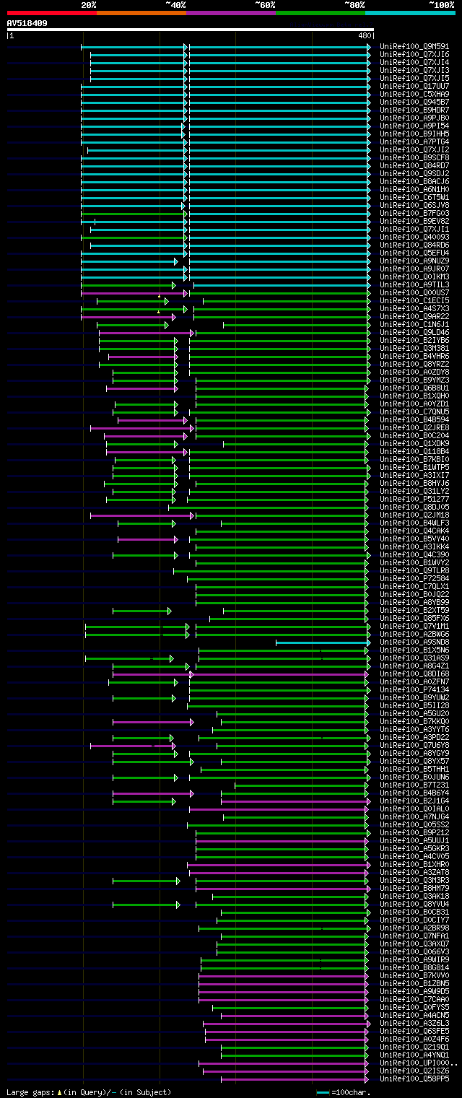Select label UniRef100_B9SCF8
The height and width of the screenshot is (1098, 462).
414,157
